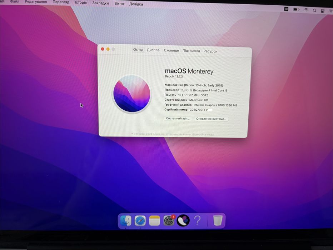Open the Файл menu

point(15,1)
